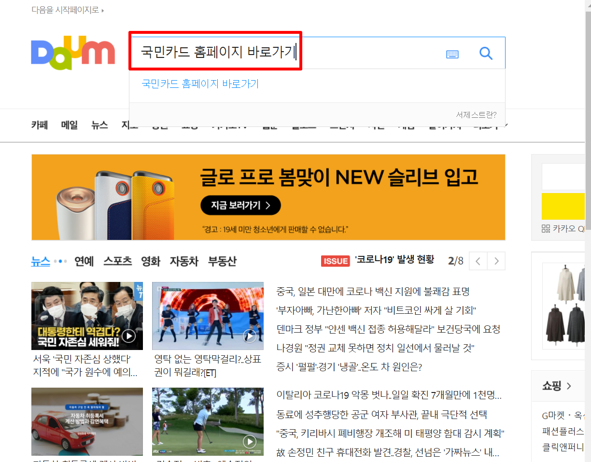The height and width of the screenshot is (462, 591).
Task: Click 다음을 시작페이지로 link
Action: click(67, 10)
